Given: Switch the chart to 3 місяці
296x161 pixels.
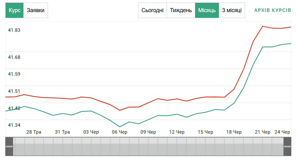Looking at the screenshot, I should (x=232, y=10).
